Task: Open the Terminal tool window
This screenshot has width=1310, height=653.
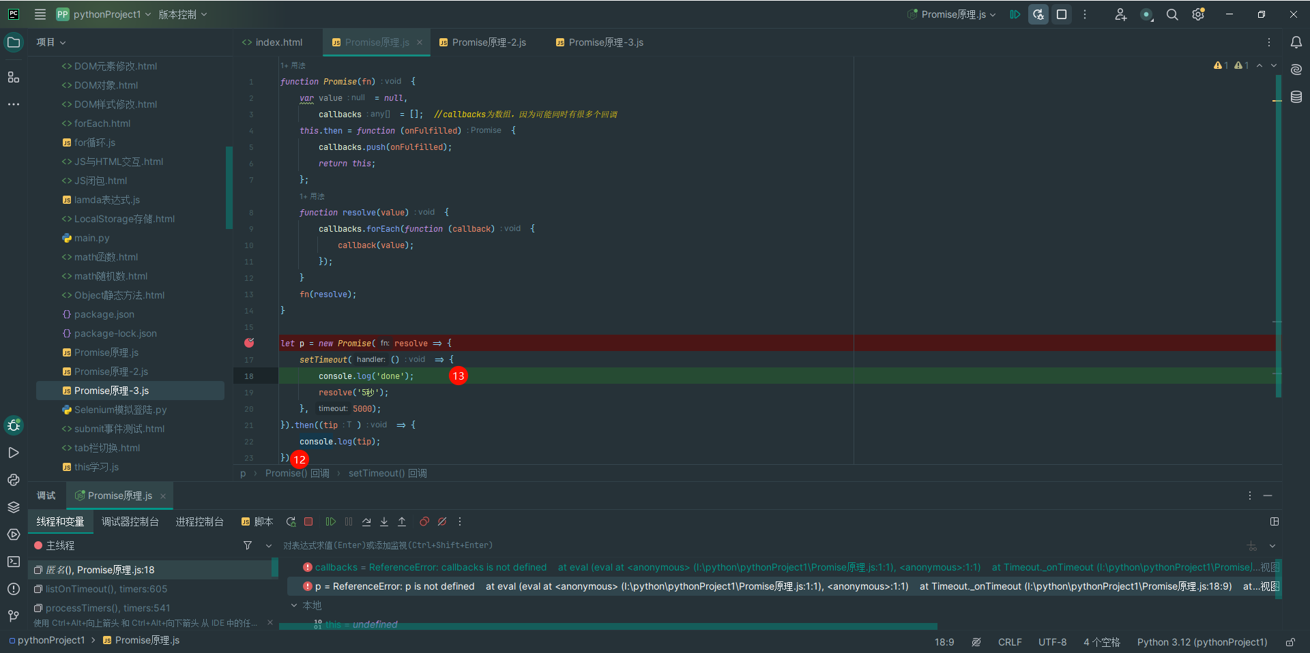Action: tap(14, 562)
